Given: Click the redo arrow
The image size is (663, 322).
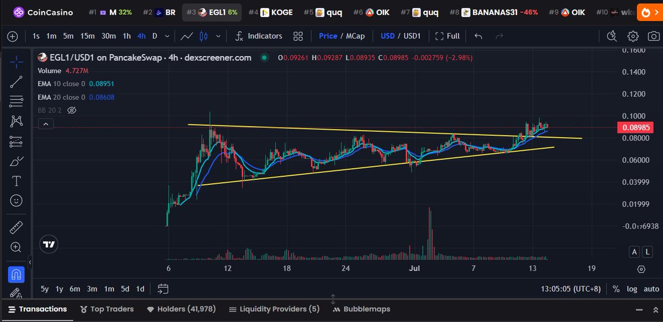Looking at the screenshot, I should point(499,36).
